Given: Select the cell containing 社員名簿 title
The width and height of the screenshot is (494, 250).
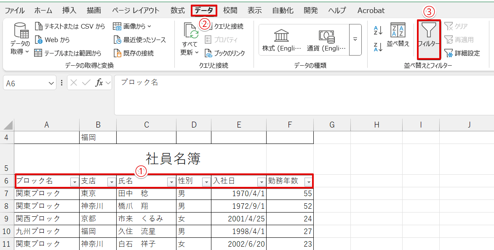Looking at the screenshot, I should [x=173, y=159].
